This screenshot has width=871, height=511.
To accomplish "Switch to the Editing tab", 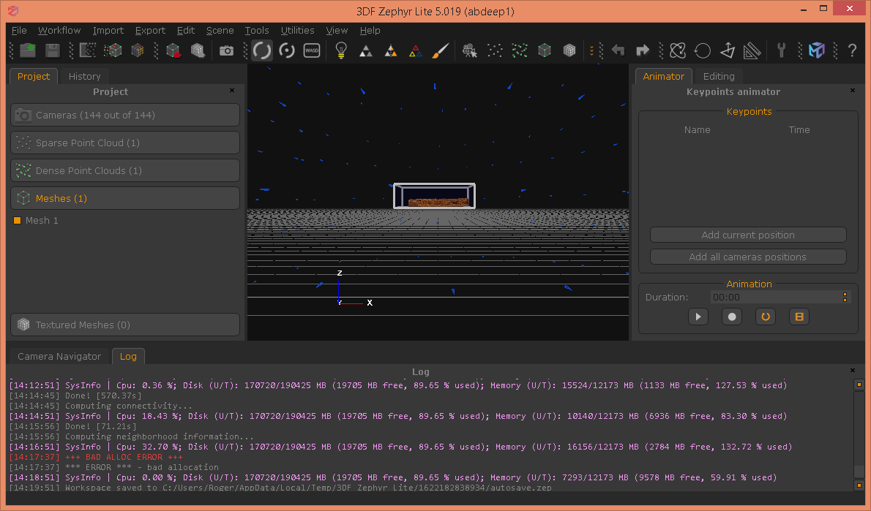I will pyautogui.click(x=718, y=77).
